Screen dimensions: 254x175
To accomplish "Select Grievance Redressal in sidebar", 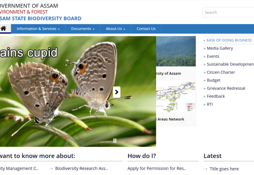I will [226, 88].
